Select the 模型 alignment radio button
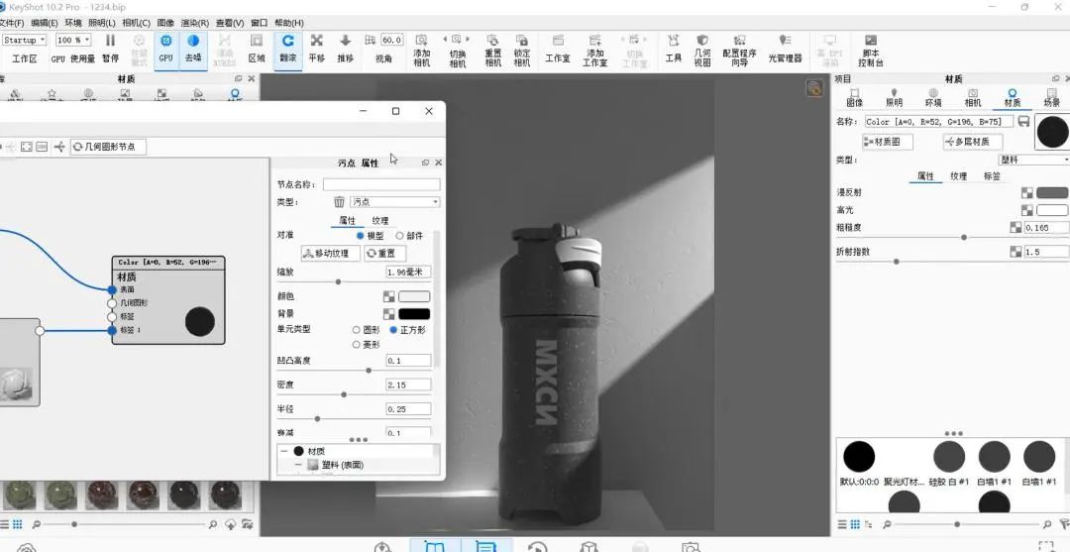 click(x=361, y=236)
